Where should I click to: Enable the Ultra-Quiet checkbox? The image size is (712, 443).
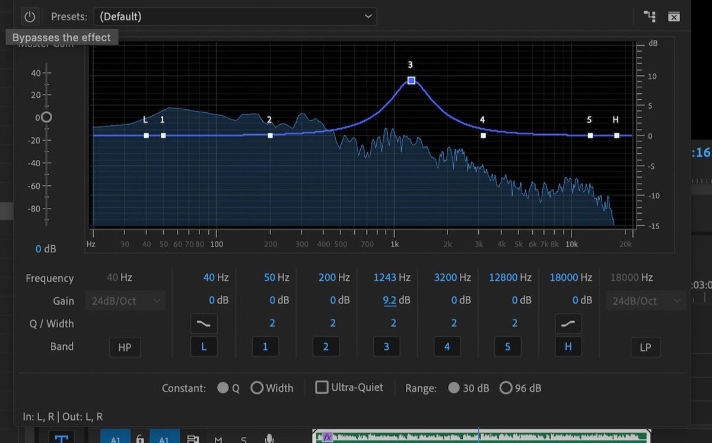click(x=321, y=387)
